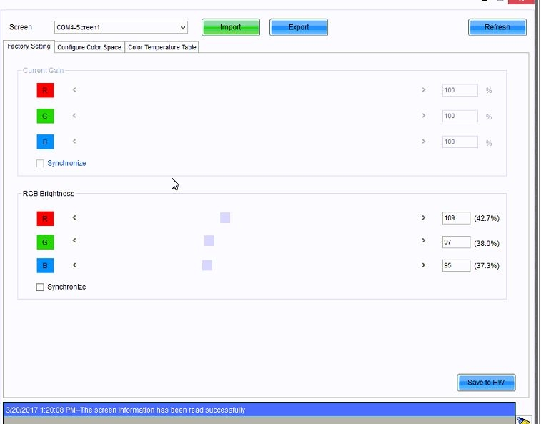
Task: Decrease red brightness with the left arrow
Action: [74, 217]
